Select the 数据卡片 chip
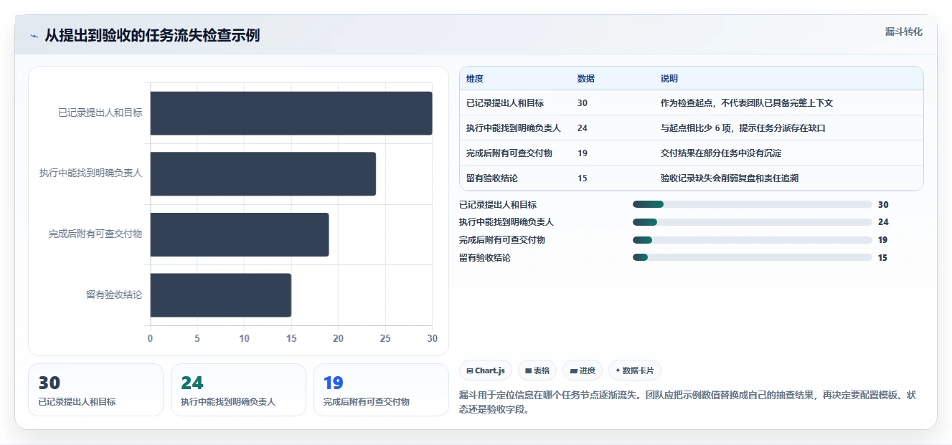The image size is (952, 445). tap(635, 370)
